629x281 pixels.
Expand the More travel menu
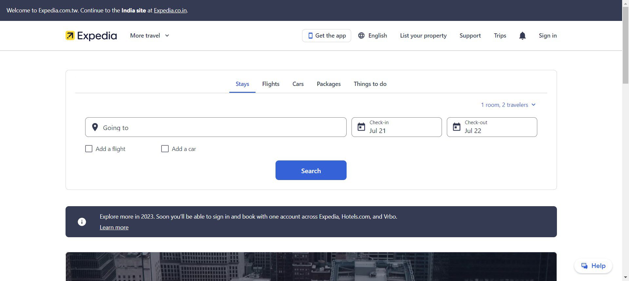pos(149,36)
